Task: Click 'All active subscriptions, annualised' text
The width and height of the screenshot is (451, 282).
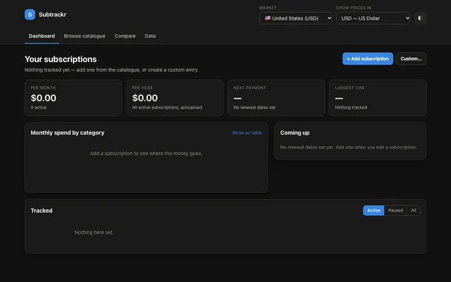Action: [x=167, y=107]
